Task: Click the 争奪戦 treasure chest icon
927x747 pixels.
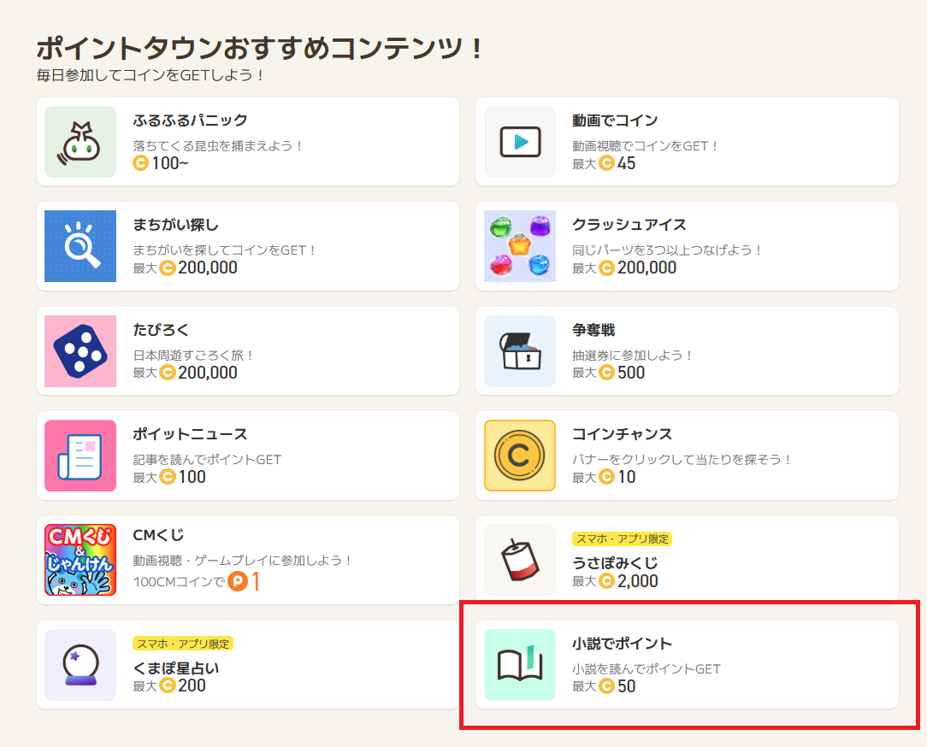Action: click(520, 351)
